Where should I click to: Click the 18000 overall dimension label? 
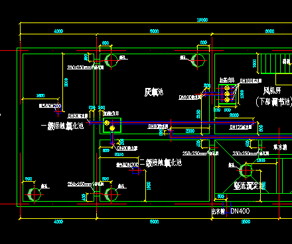[202, 20]
